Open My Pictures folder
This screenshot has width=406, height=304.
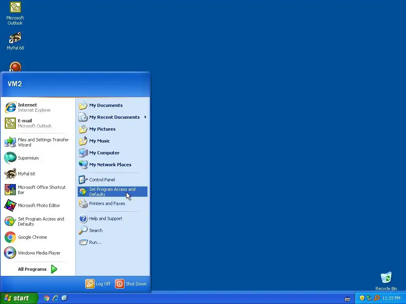point(112,129)
